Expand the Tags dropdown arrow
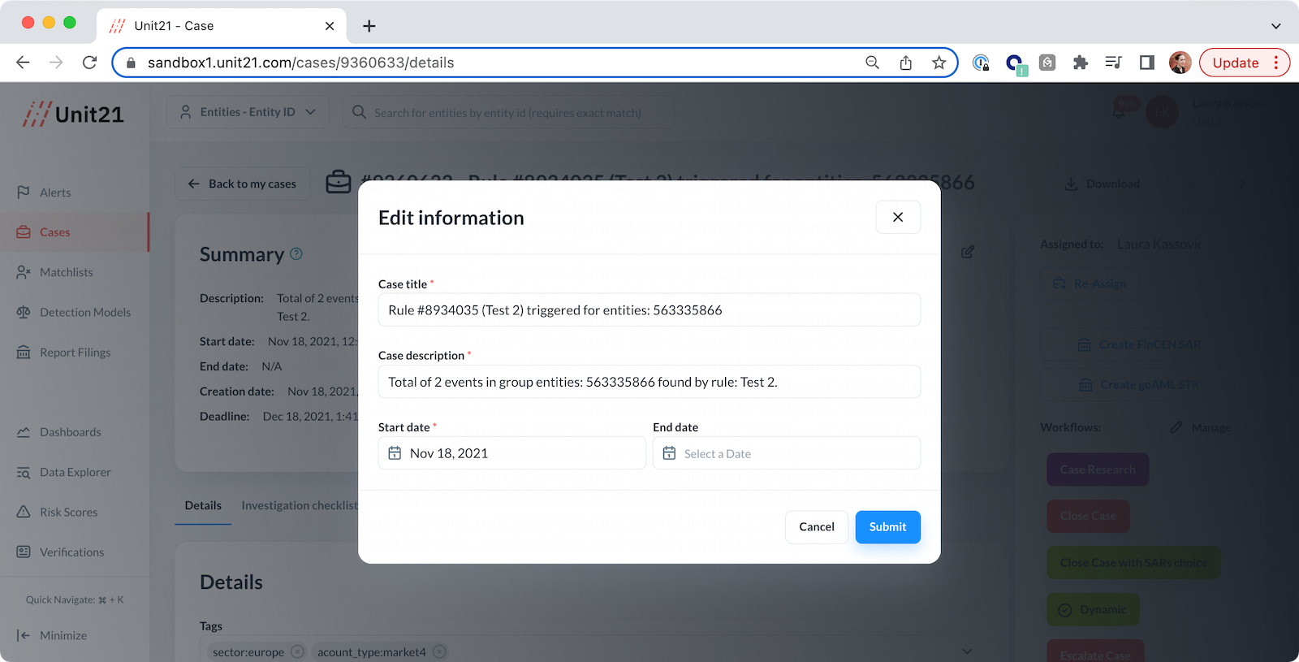This screenshot has height=662, width=1299. pyautogui.click(x=966, y=651)
